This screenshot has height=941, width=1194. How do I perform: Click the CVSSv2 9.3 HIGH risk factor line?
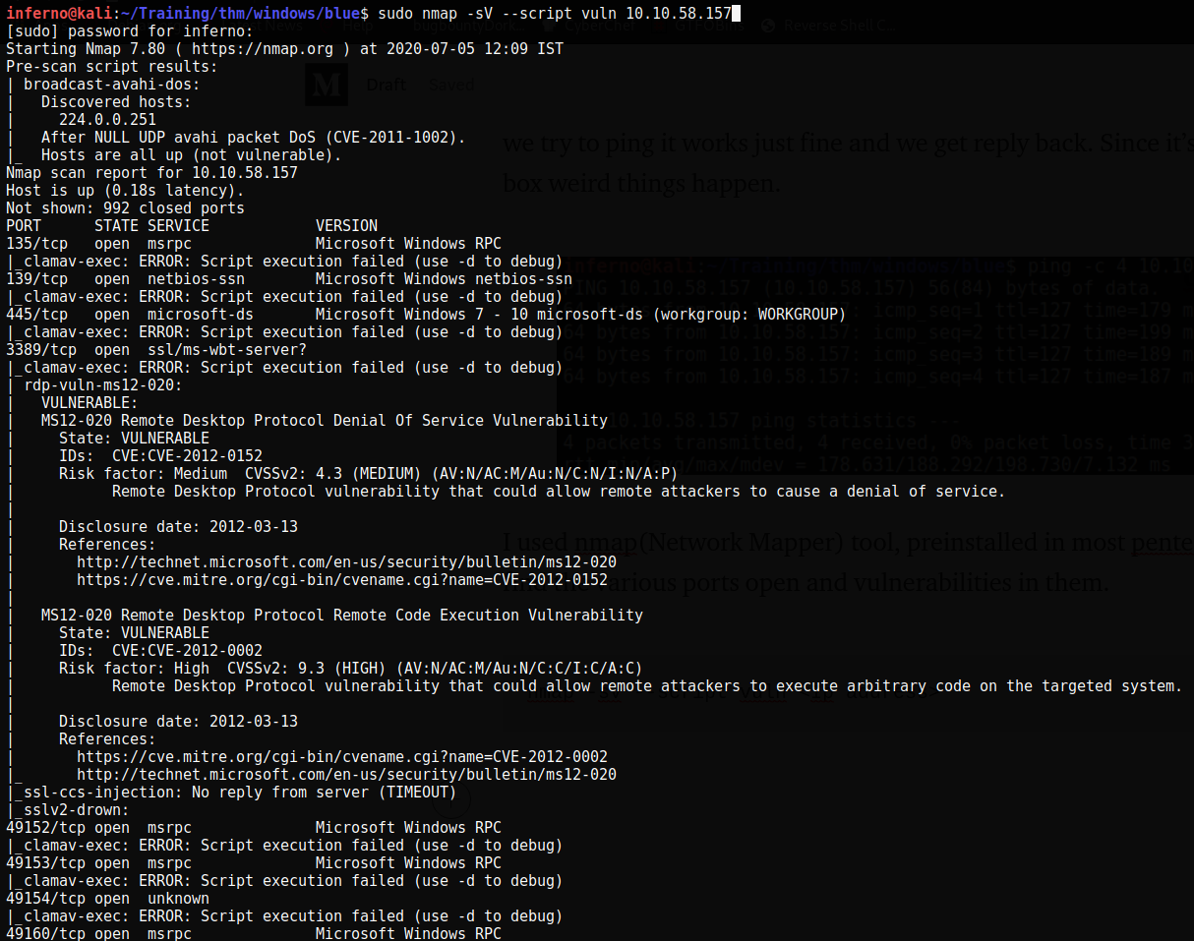tap(334, 668)
